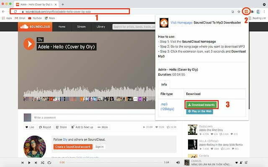
Task: Click Play on the Web button
Action: click(200, 111)
